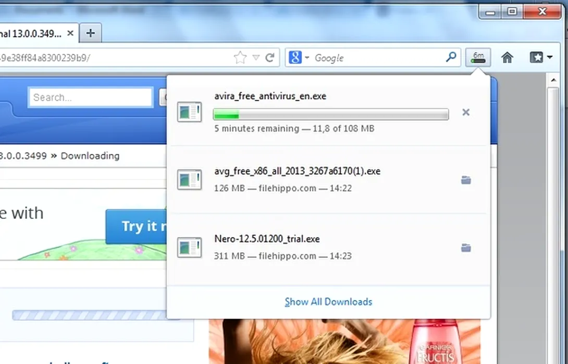
Task: Show URL history dropdown in address bar
Action: pos(256,58)
